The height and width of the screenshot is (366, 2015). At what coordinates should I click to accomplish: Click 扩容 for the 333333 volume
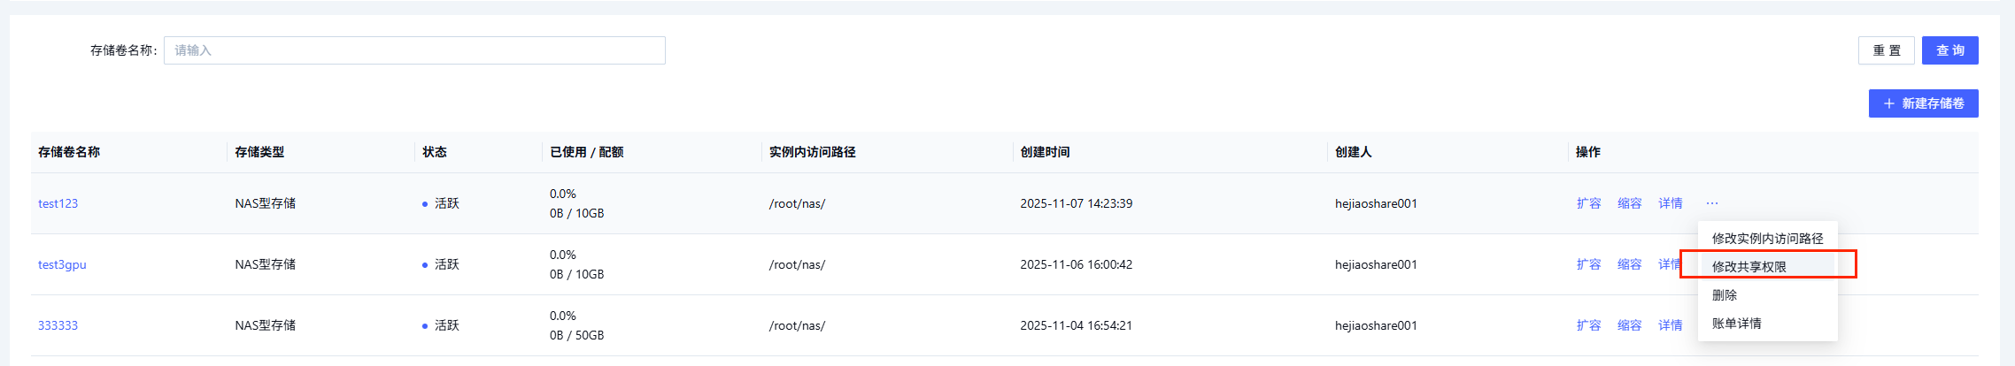[1588, 325]
